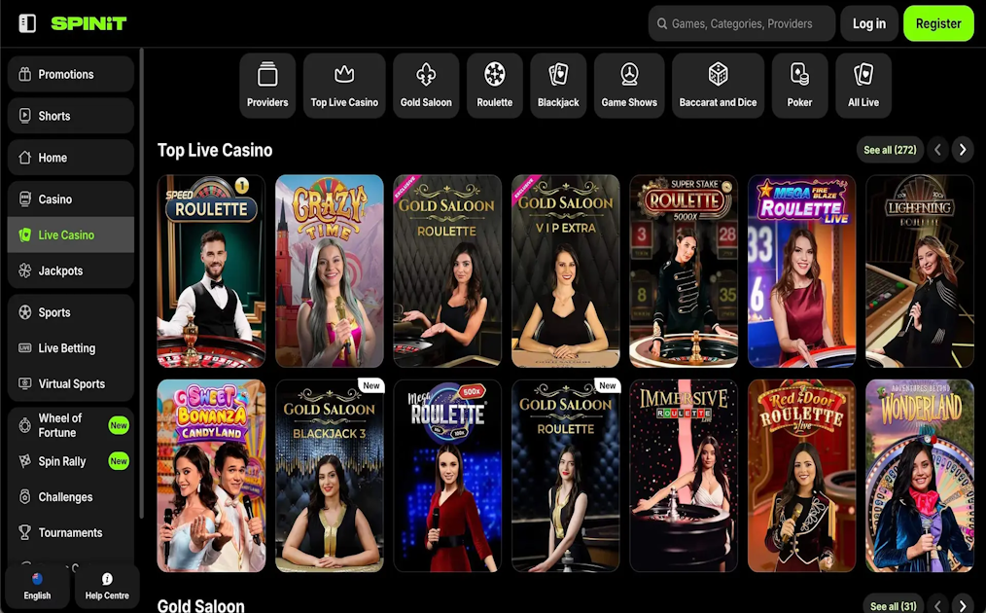
Task: Click the Challenges icon
Action: click(x=24, y=496)
